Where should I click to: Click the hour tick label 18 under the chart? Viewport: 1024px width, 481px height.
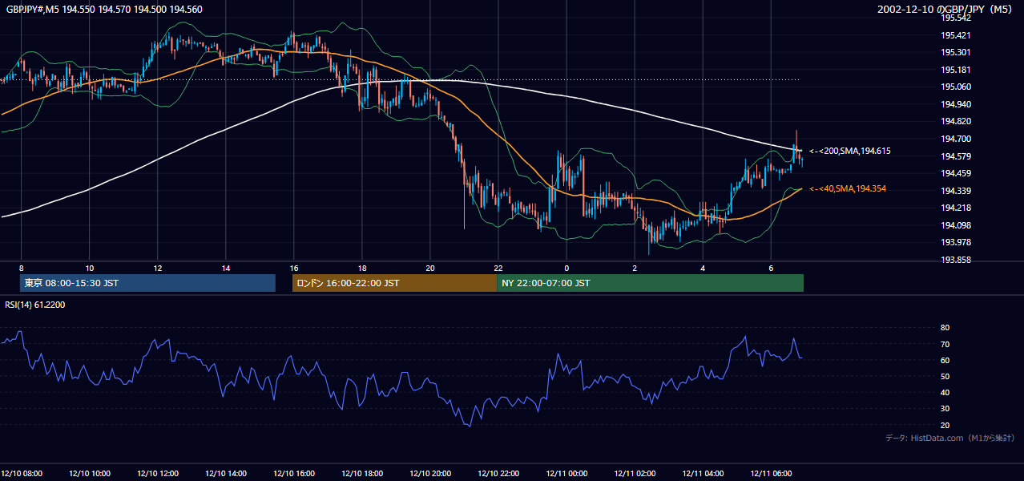pyautogui.click(x=362, y=268)
